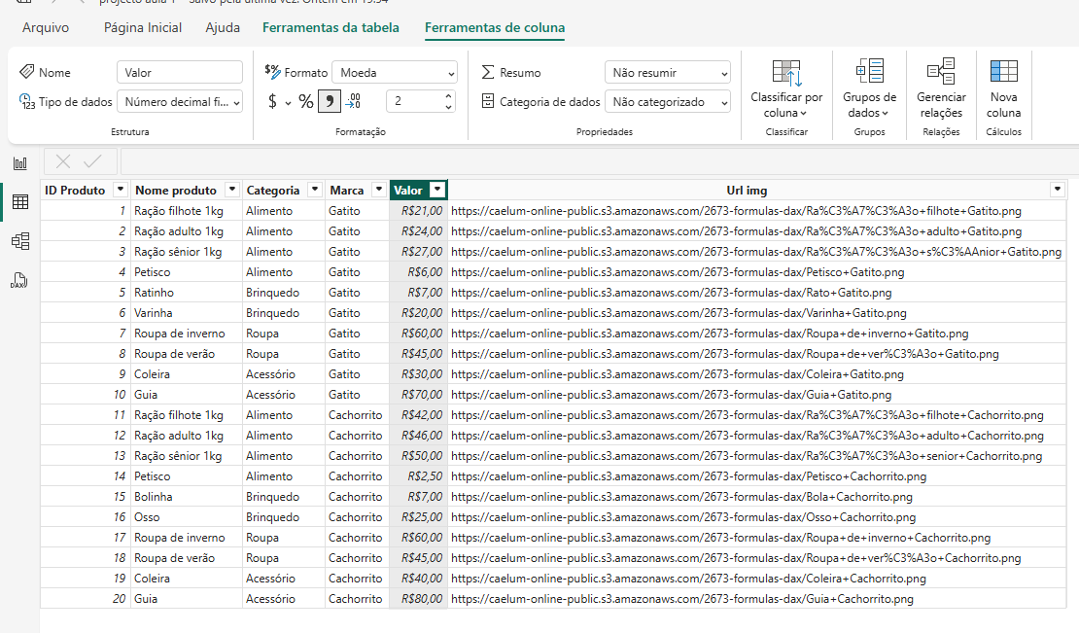The height and width of the screenshot is (633, 1079).
Task: Switch to Página Inicial tab
Action: [143, 27]
